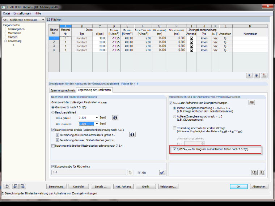275x206 pixels.
Task: Enable Rissbildung innerhalb der ersten 28 Tage
Action: coord(174,128)
